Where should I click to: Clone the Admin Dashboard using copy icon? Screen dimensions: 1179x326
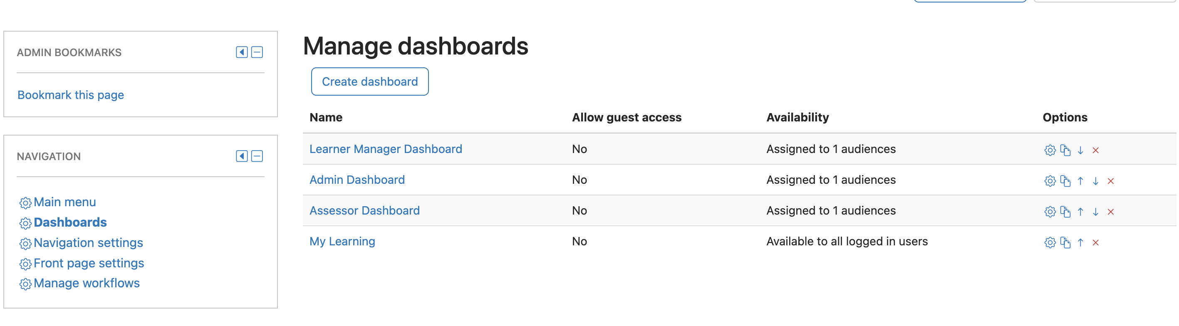pos(1065,180)
